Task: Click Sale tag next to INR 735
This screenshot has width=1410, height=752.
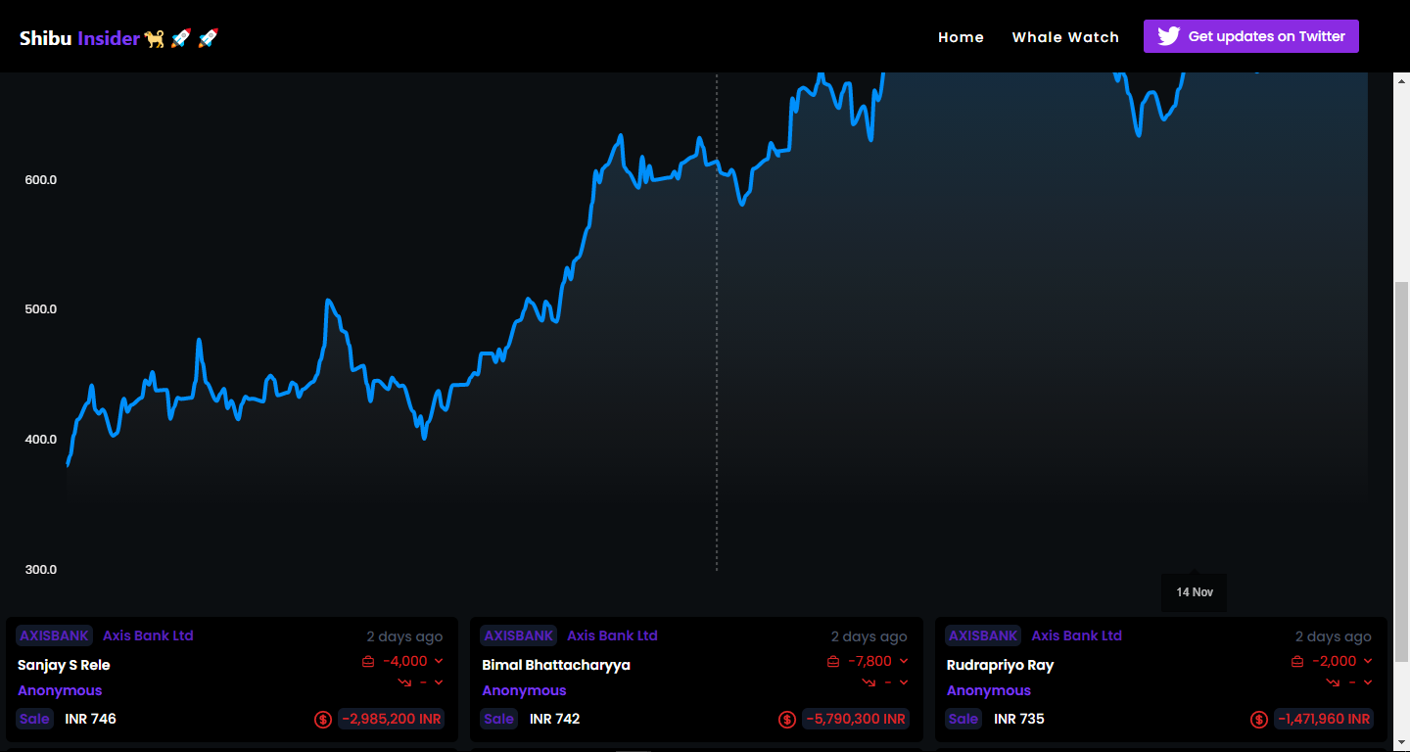Action: click(963, 719)
